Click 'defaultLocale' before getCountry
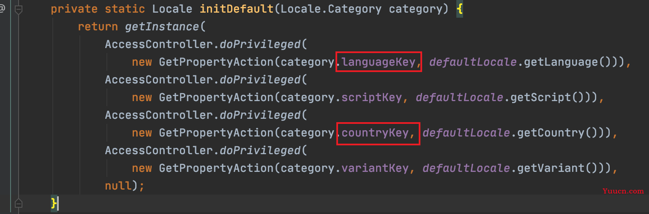649x214 pixels. coord(466,133)
